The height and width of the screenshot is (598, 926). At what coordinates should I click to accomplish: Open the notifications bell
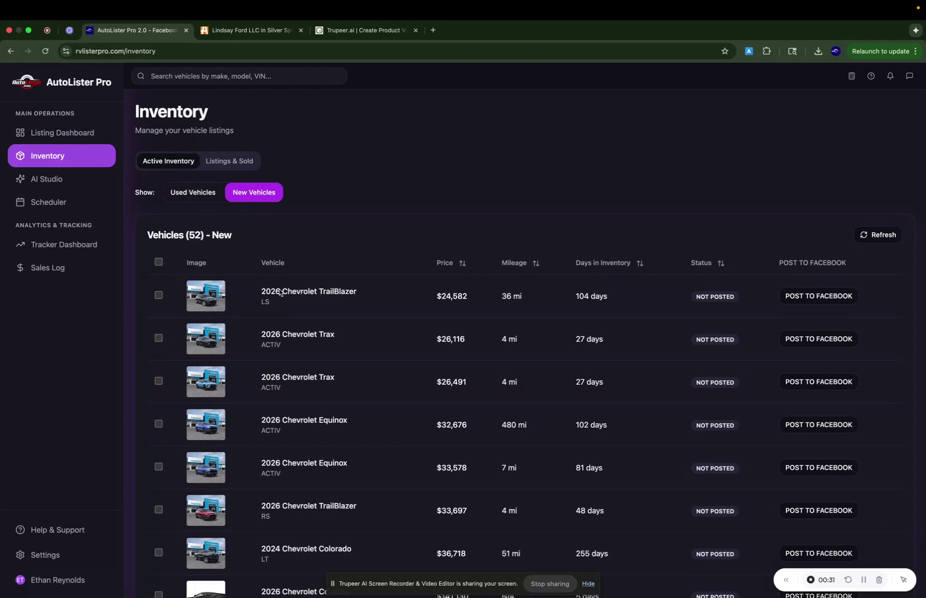[x=890, y=76]
